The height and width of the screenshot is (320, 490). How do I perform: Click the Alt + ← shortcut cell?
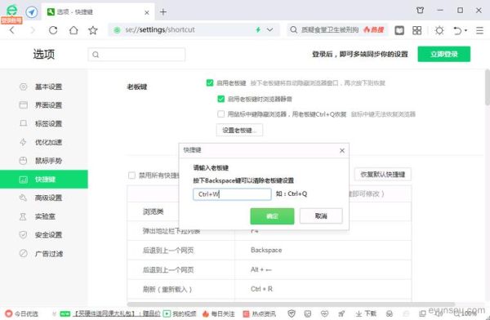tap(323, 269)
